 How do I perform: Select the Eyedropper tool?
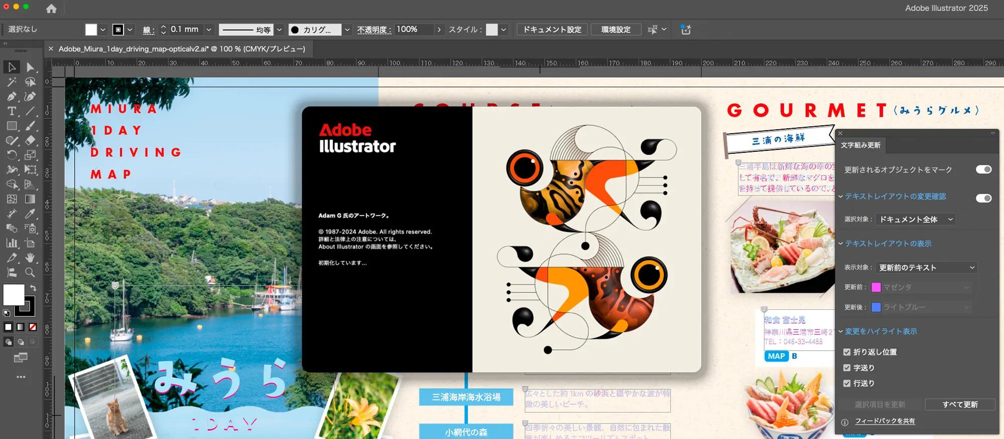pos(30,213)
